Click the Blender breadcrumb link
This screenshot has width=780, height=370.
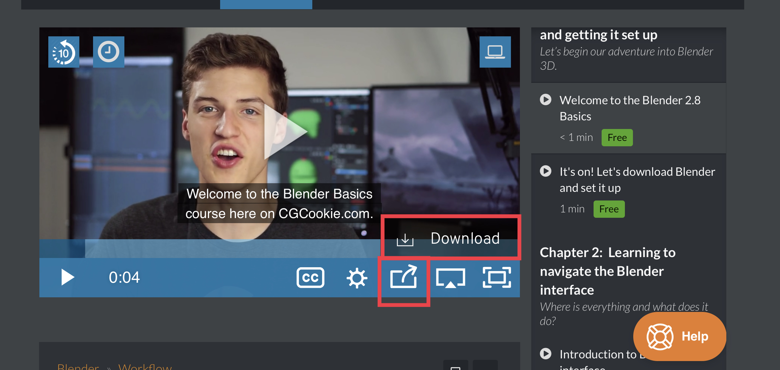click(x=78, y=367)
